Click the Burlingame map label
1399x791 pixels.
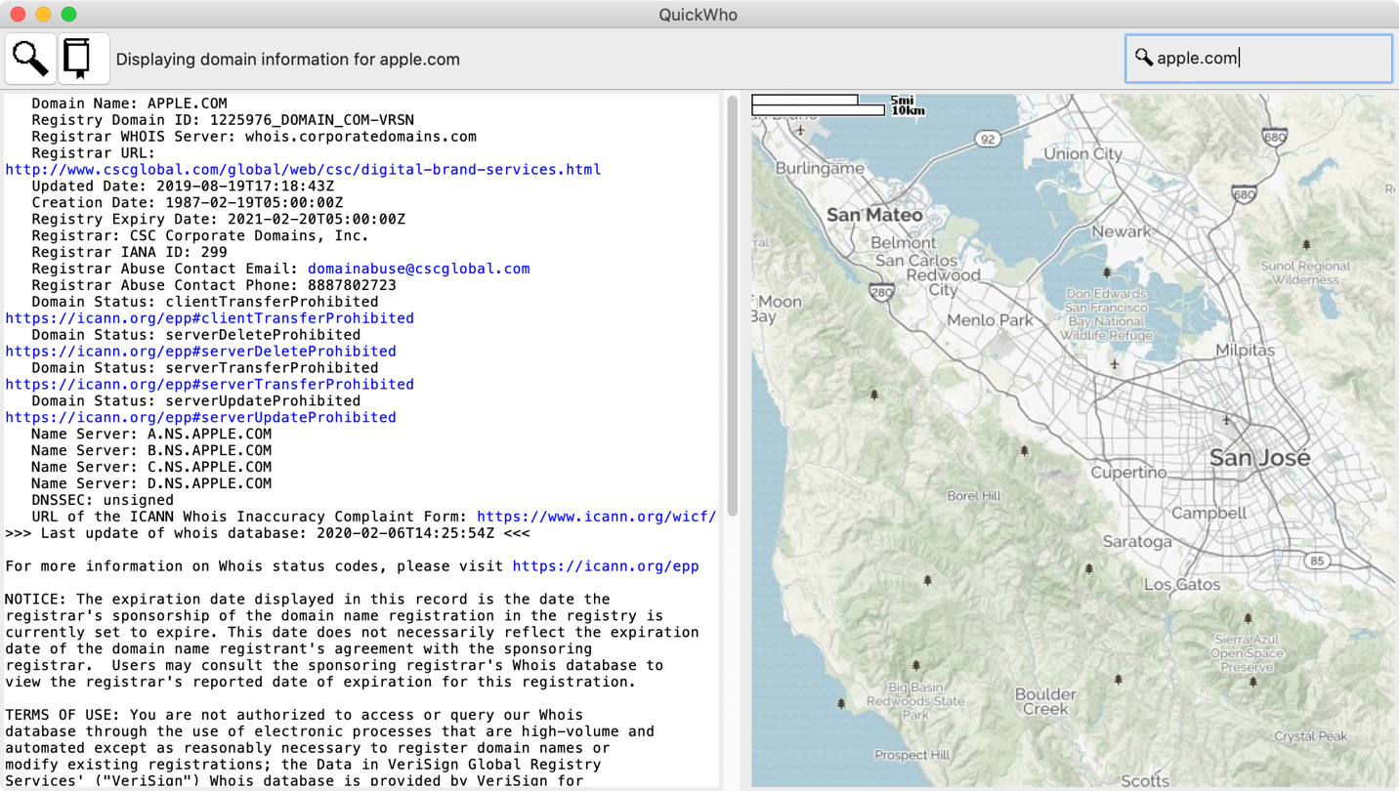tap(820, 169)
